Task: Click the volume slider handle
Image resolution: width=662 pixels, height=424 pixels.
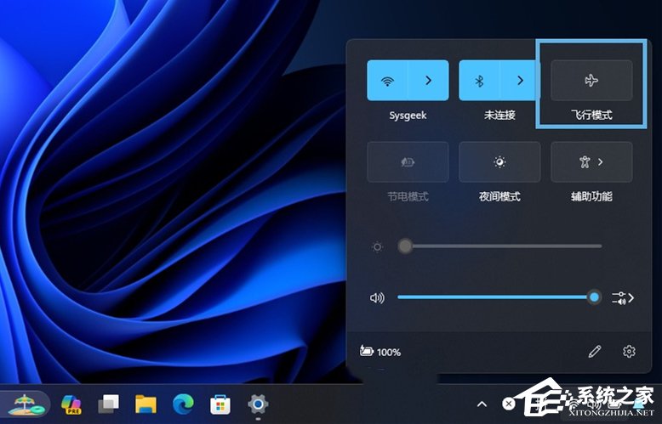Action: point(594,297)
